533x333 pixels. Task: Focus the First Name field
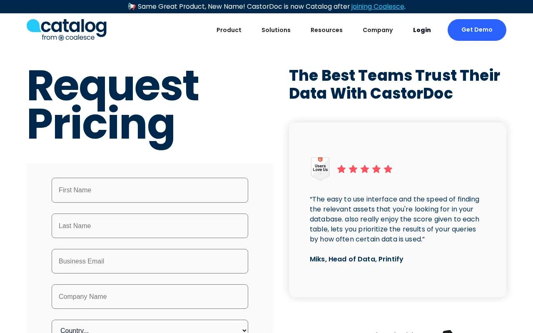tap(150, 190)
